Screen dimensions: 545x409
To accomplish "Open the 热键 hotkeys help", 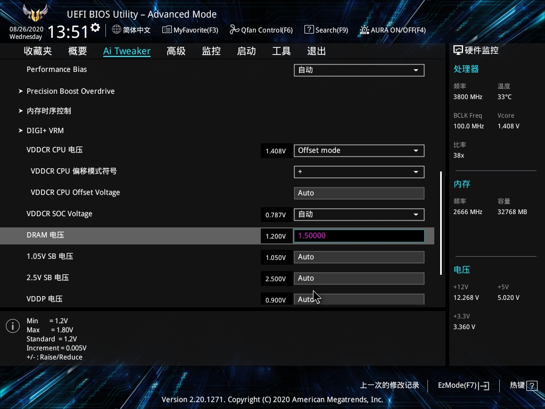I will 524,386.
